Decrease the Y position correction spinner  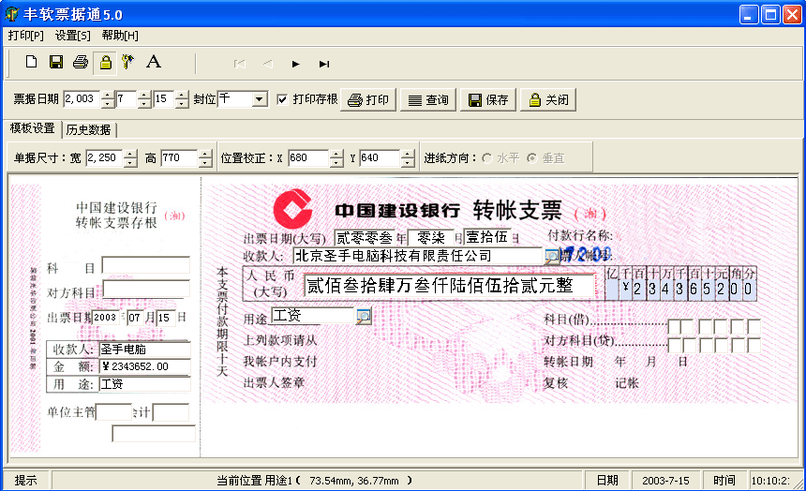click(408, 162)
